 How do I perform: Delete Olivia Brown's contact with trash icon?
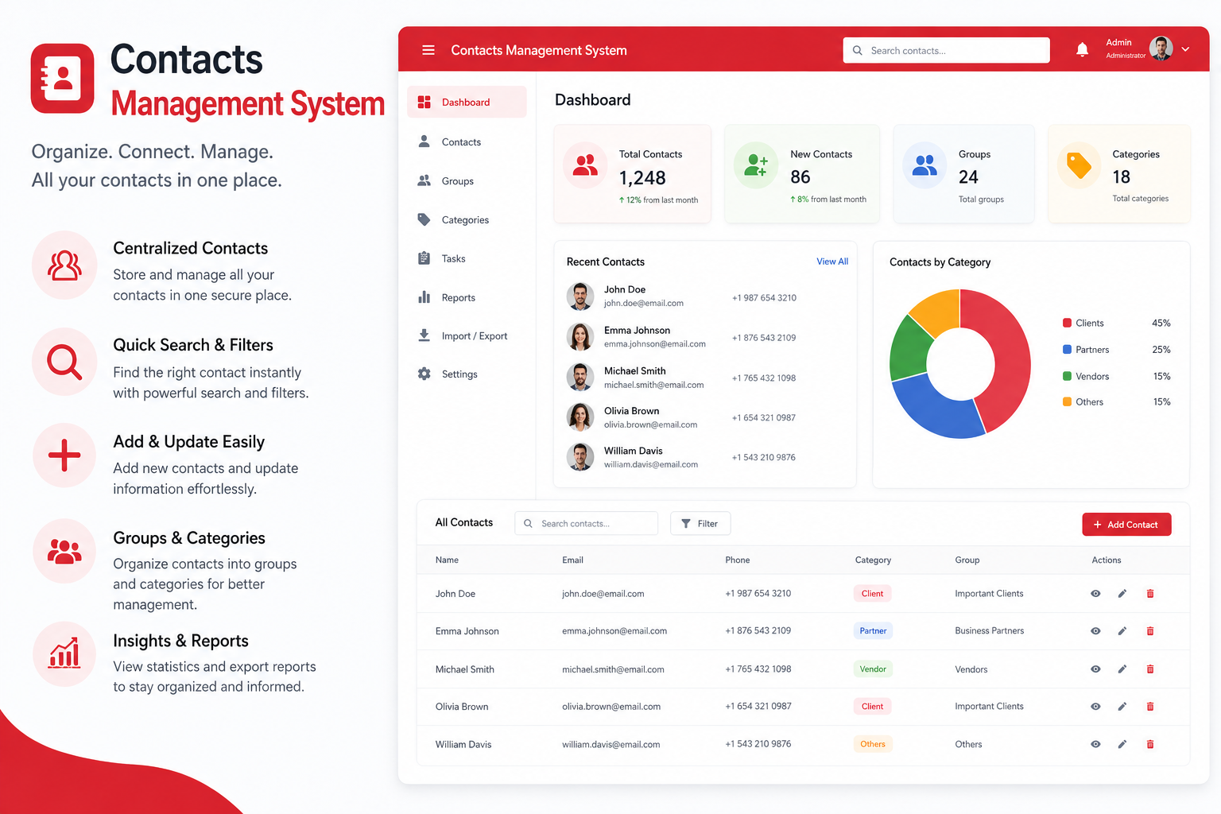1150,707
